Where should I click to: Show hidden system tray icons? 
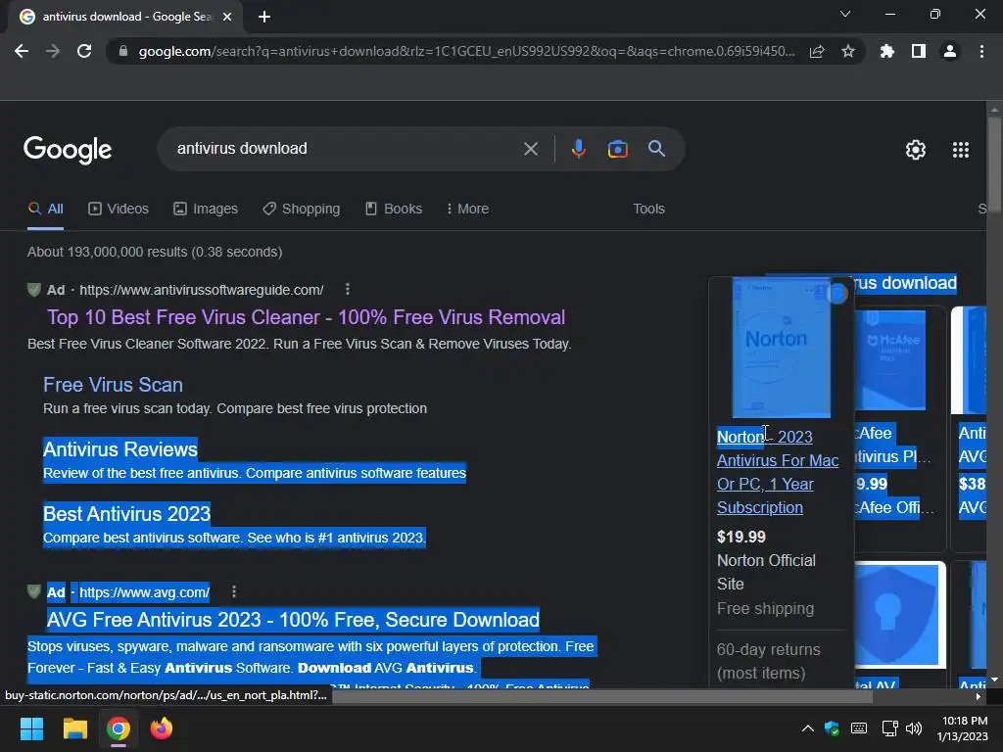[808, 728]
